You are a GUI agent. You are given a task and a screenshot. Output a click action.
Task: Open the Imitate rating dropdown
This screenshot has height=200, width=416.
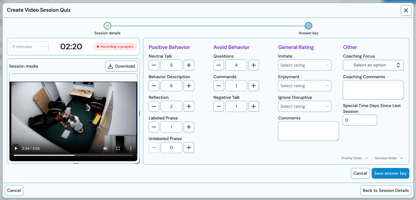coord(304,65)
